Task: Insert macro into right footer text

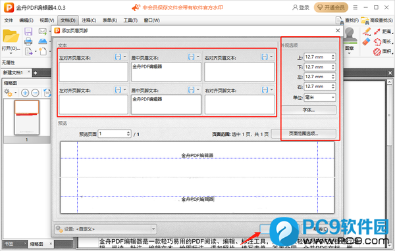Action: (265, 89)
